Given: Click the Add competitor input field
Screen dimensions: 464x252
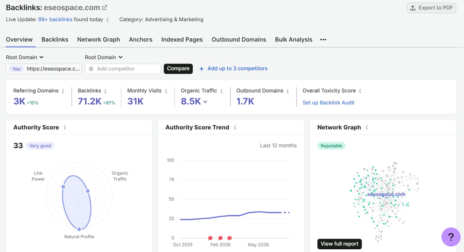Looking at the screenshot, I should [x=123, y=69].
